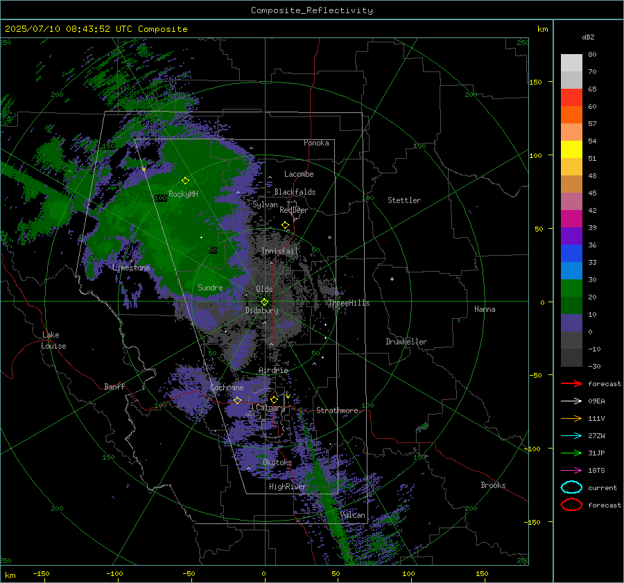The image size is (624, 583).
Task: Choose the blue 36–33 dBZ swatch
Action: (571, 254)
